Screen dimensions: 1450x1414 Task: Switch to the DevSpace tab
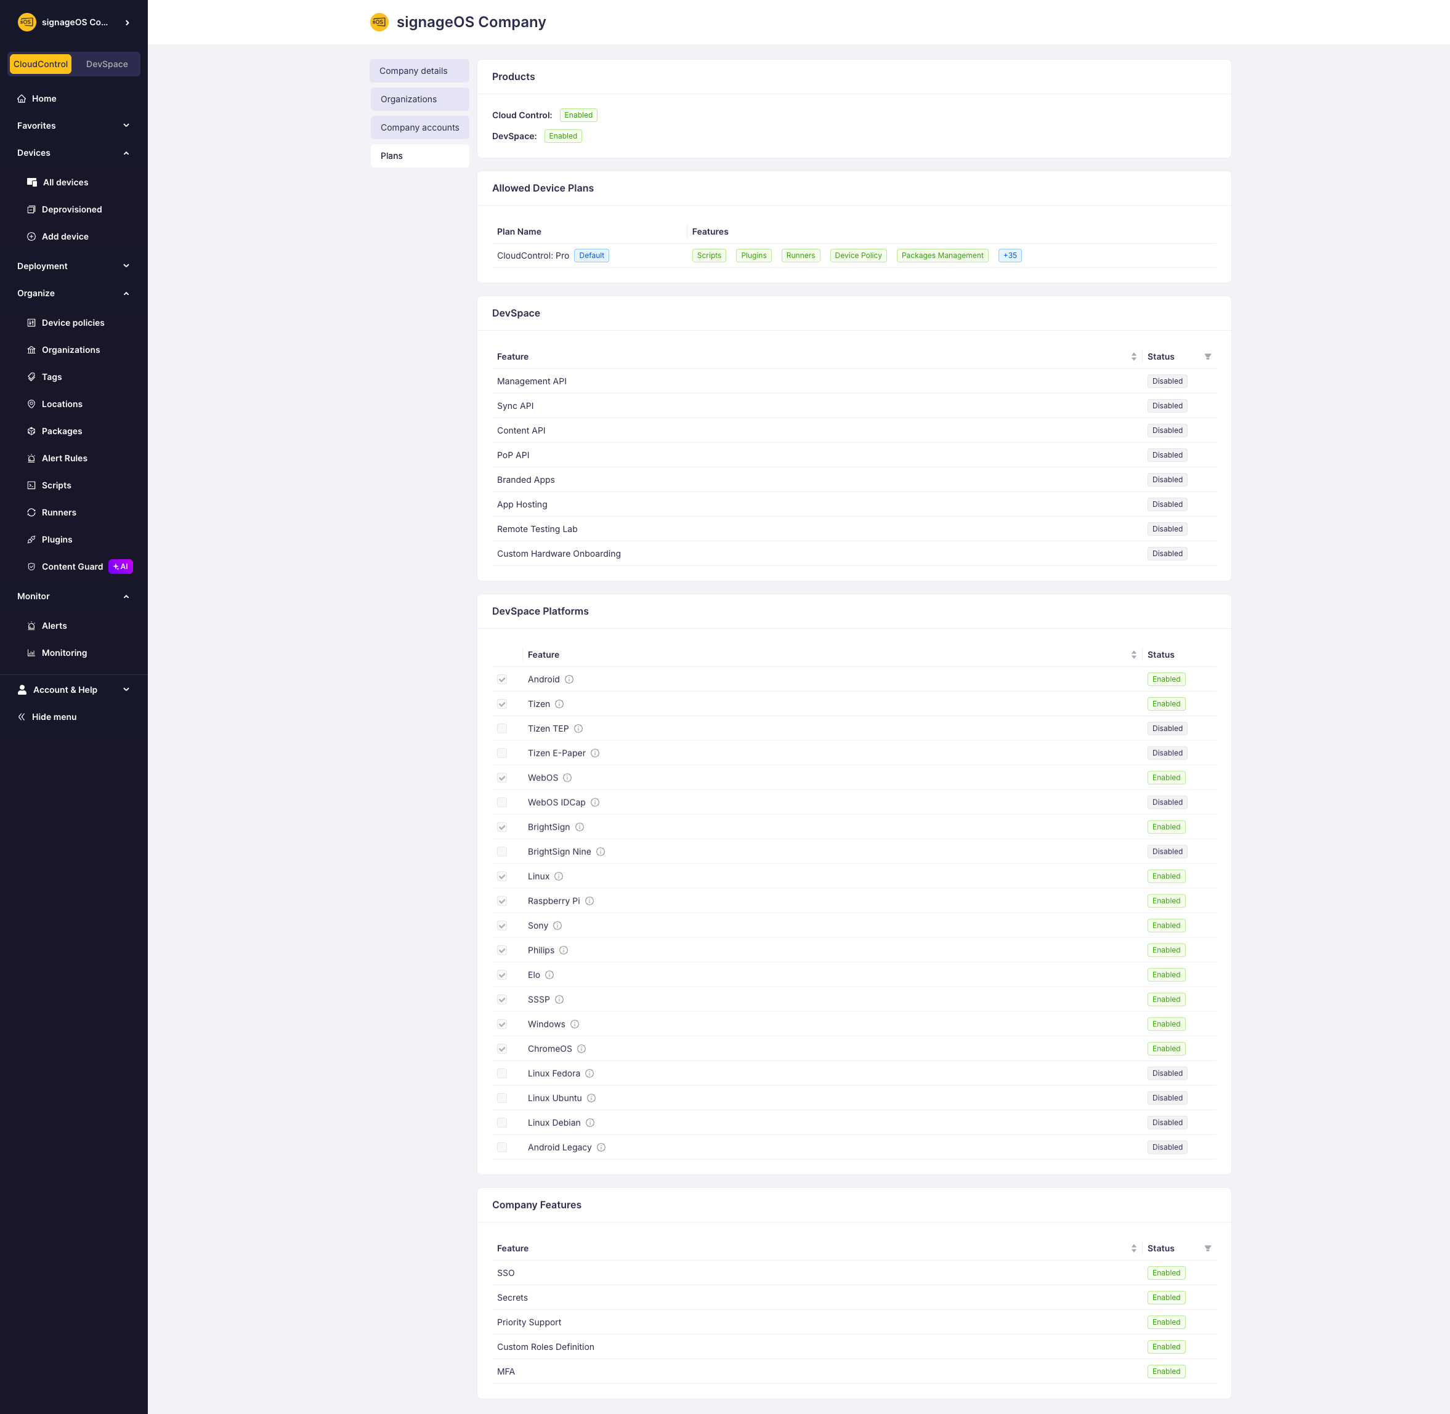106,64
